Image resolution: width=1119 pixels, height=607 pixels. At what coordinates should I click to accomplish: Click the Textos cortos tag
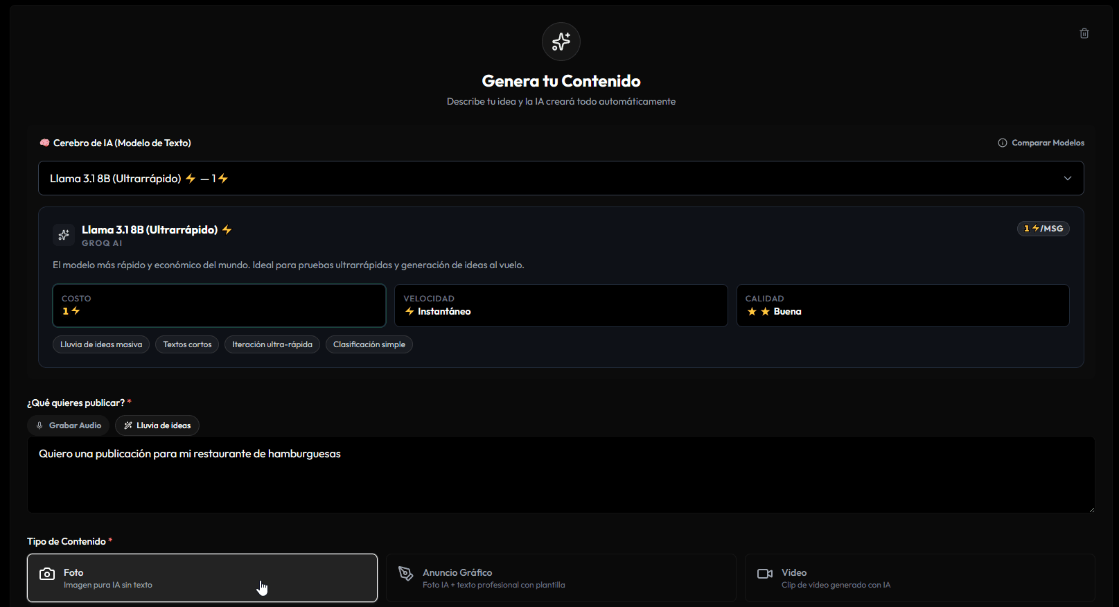pos(187,344)
